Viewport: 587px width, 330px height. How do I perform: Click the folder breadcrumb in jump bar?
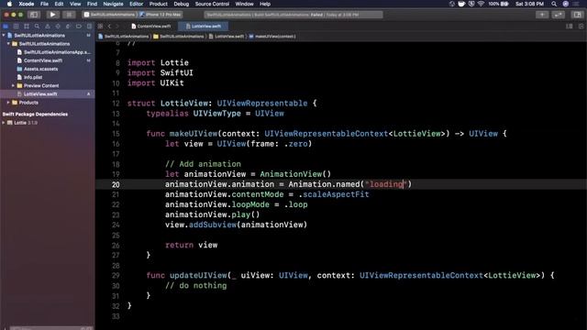pyautogui.click(x=179, y=37)
